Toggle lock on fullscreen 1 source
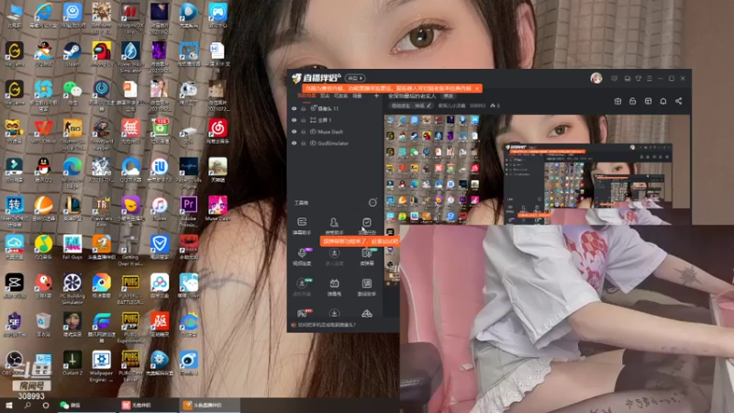734x413 pixels. pos(304,120)
